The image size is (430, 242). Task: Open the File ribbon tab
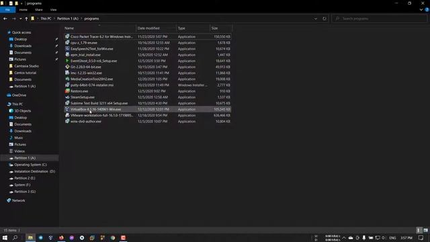point(7,9)
